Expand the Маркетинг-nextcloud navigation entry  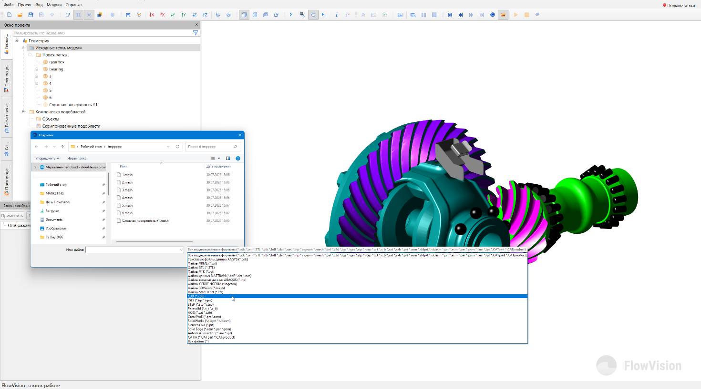coord(35,167)
